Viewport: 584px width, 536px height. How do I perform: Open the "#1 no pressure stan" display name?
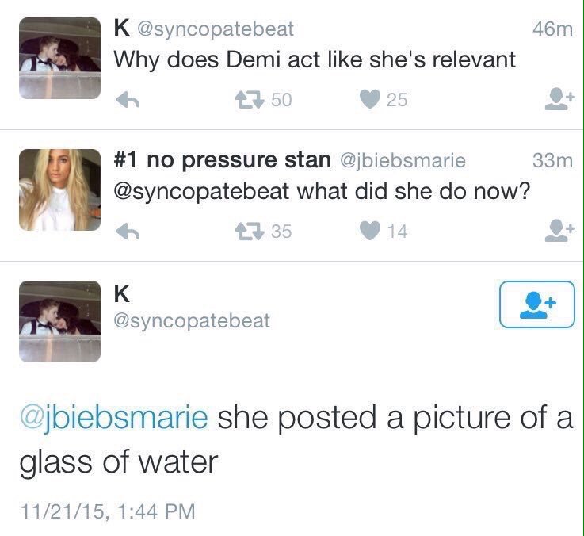(x=223, y=161)
